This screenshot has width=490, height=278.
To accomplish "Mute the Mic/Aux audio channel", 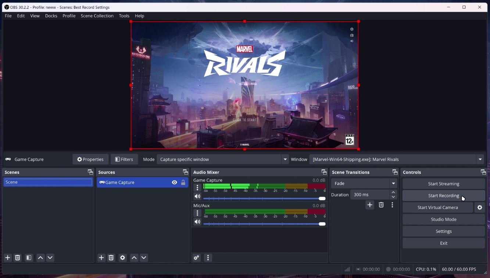I will (x=197, y=222).
